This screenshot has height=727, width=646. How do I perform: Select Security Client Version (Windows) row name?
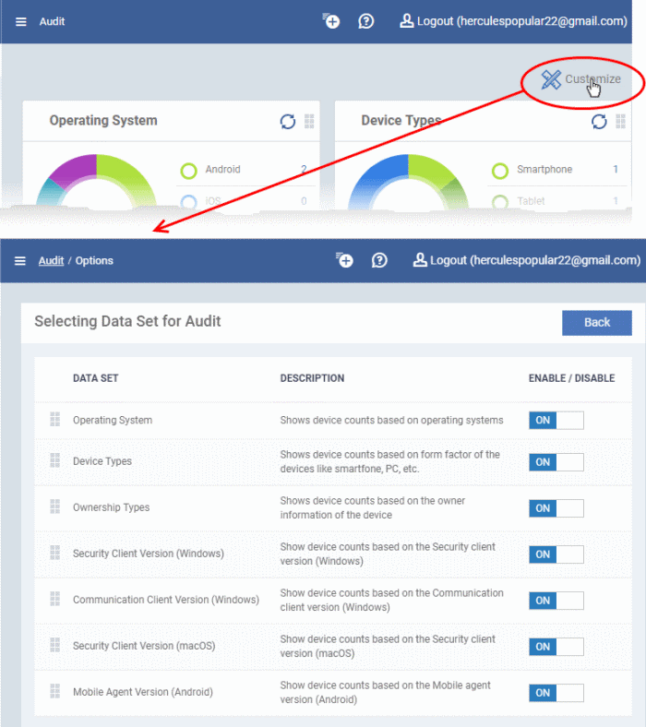pos(149,554)
